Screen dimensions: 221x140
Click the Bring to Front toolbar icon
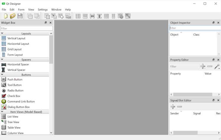37,16
